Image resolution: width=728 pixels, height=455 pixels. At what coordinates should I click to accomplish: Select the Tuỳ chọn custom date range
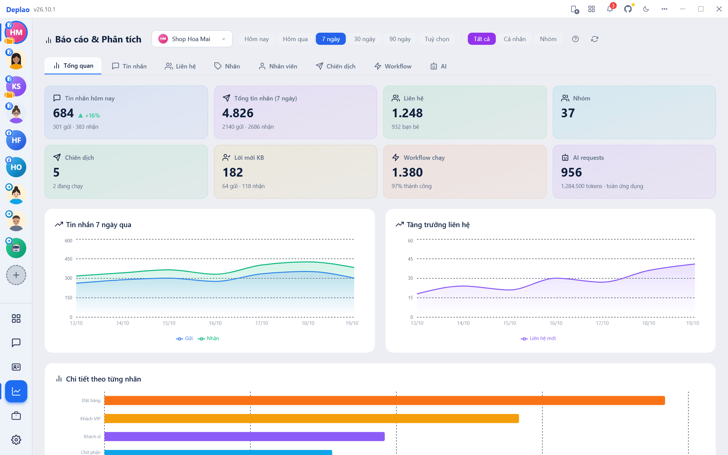click(437, 39)
